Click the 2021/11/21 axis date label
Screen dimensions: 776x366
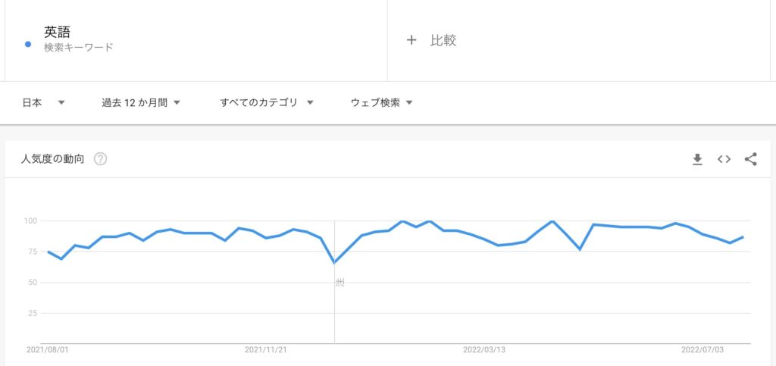(x=266, y=349)
